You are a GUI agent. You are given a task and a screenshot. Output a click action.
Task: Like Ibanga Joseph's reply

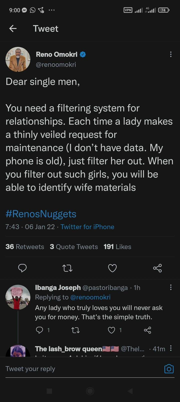coord(111,330)
